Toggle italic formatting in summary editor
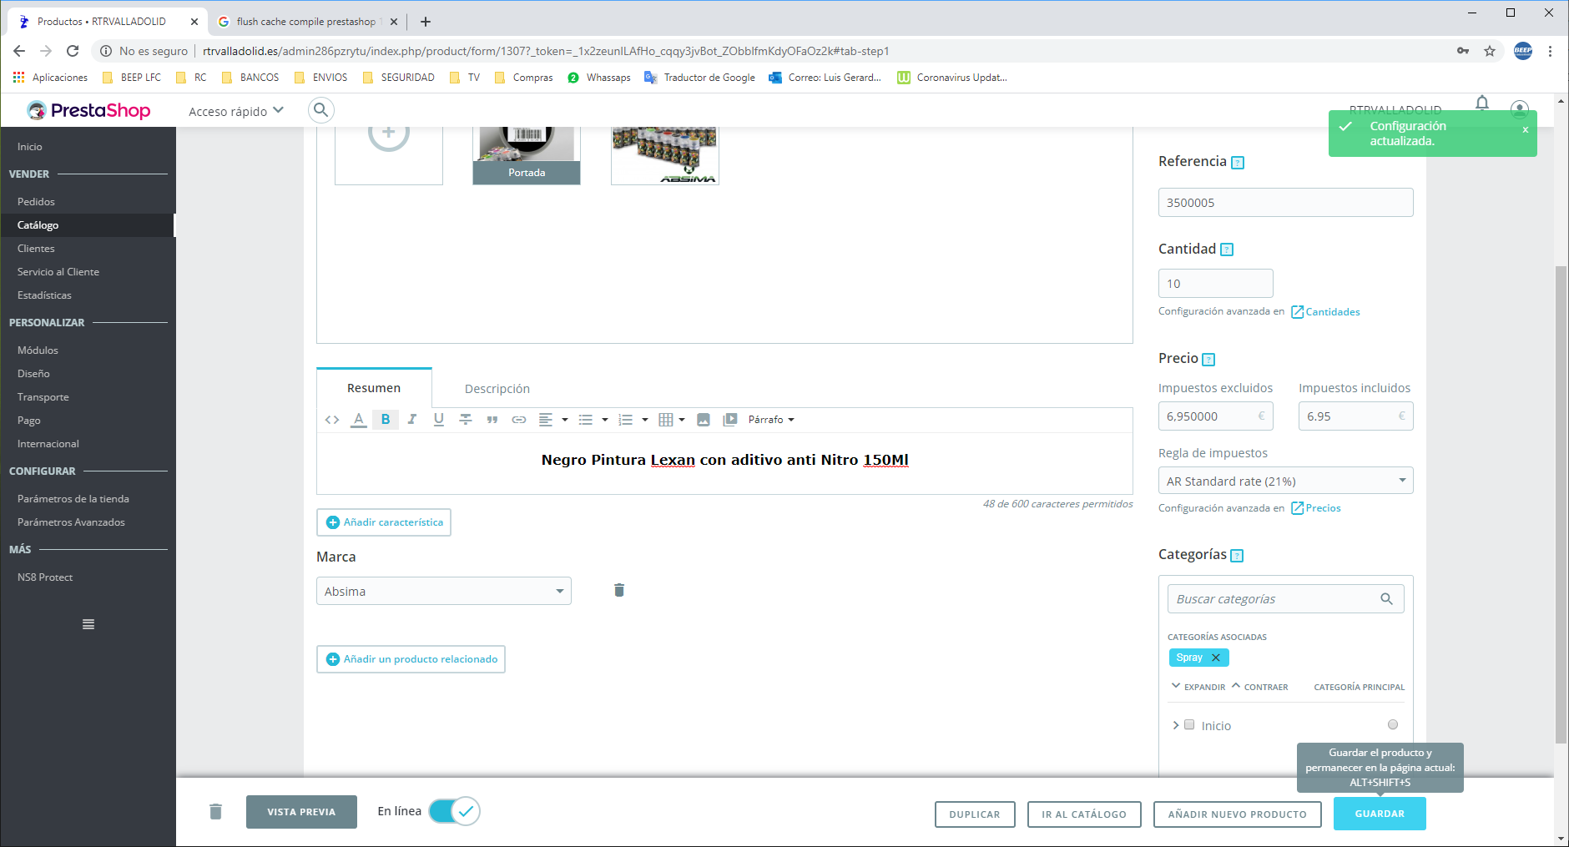The image size is (1569, 847). tap(412, 420)
